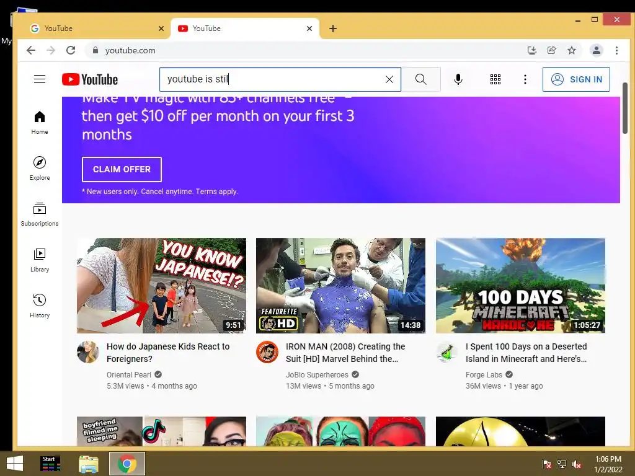Open History in the sidebar
The width and height of the screenshot is (635, 476).
click(40, 306)
